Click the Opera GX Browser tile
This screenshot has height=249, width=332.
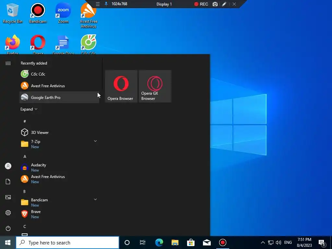pos(155,86)
